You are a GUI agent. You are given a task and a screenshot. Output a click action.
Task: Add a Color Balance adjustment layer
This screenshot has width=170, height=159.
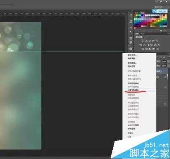144,45
